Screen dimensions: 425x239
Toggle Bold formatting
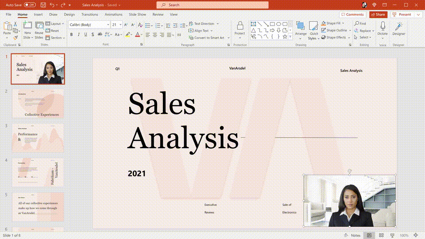click(71, 35)
